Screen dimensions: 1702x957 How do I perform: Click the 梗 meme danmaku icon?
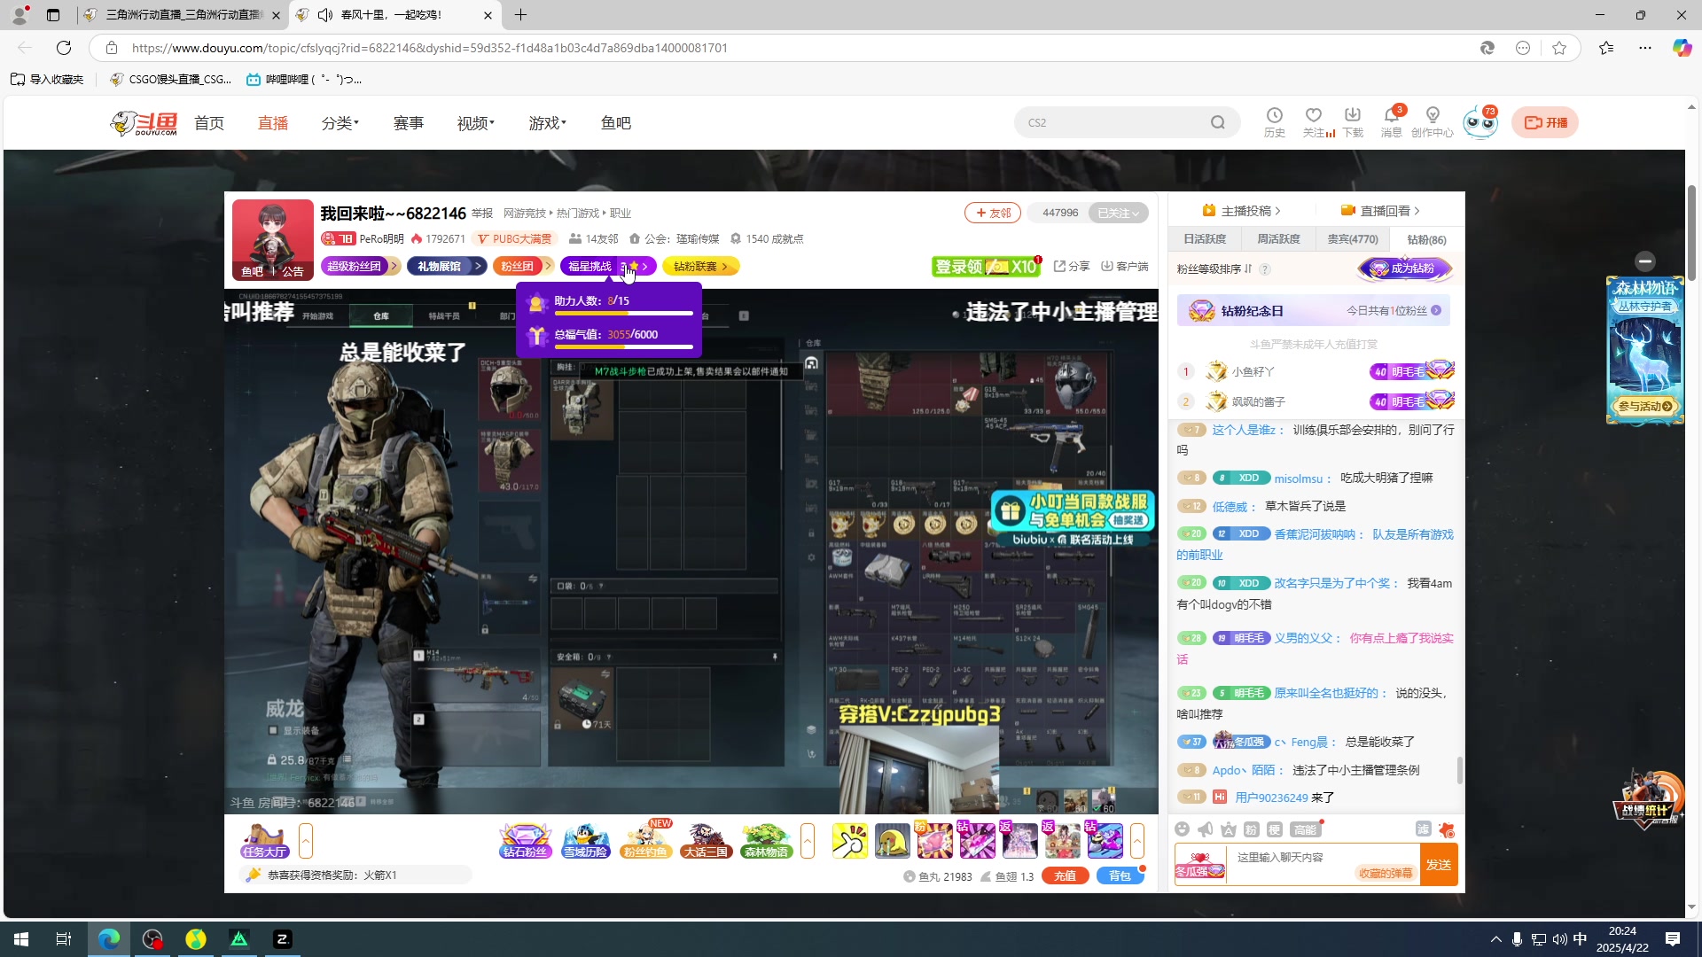tap(1274, 829)
